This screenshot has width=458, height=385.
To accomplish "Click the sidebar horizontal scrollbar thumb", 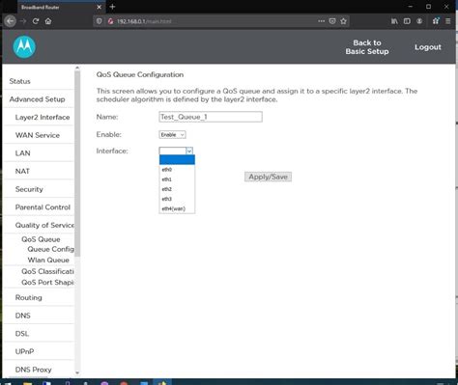I will 28,377.
